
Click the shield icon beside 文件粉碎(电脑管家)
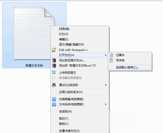tap(54, 104)
